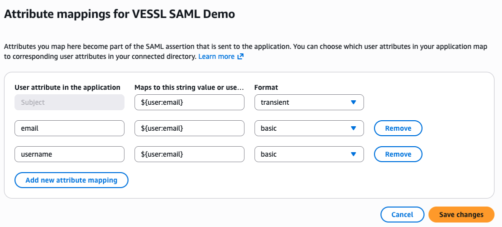Screen dimensions: 502x227
Task: Open the basic format dropdown for username
Action: tap(308, 154)
